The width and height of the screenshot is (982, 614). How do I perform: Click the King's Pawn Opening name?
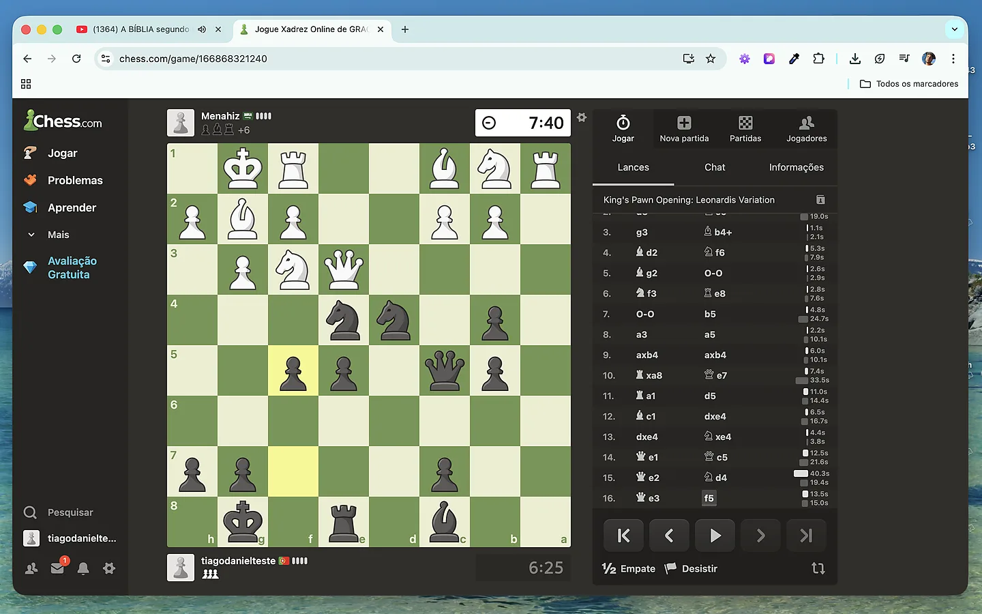(x=689, y=200)
